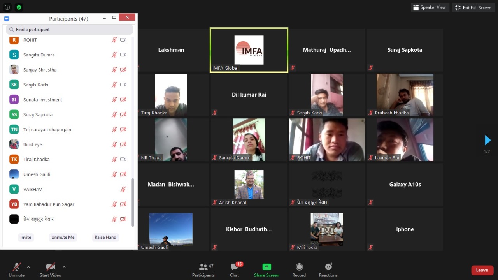
Task: Open the Participants panel from bottom toolbar
Action: coord(203,270)
